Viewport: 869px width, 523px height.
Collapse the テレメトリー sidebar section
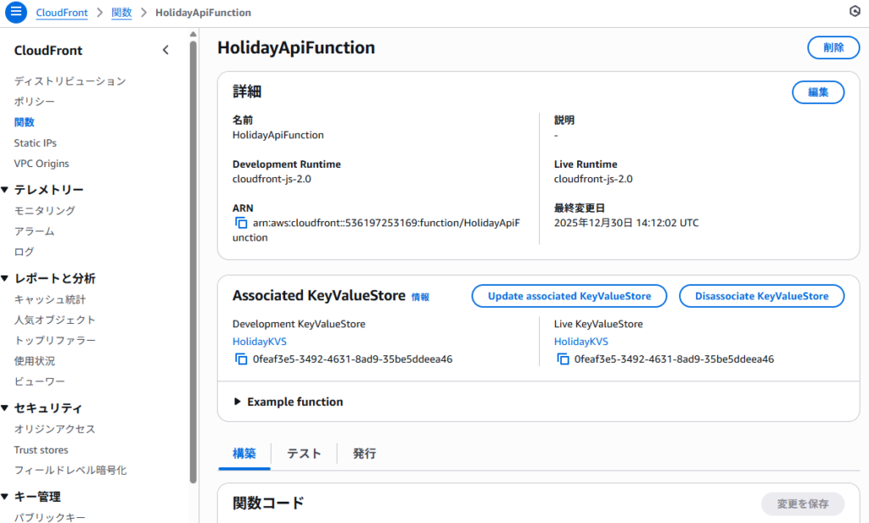coord(6,190)
